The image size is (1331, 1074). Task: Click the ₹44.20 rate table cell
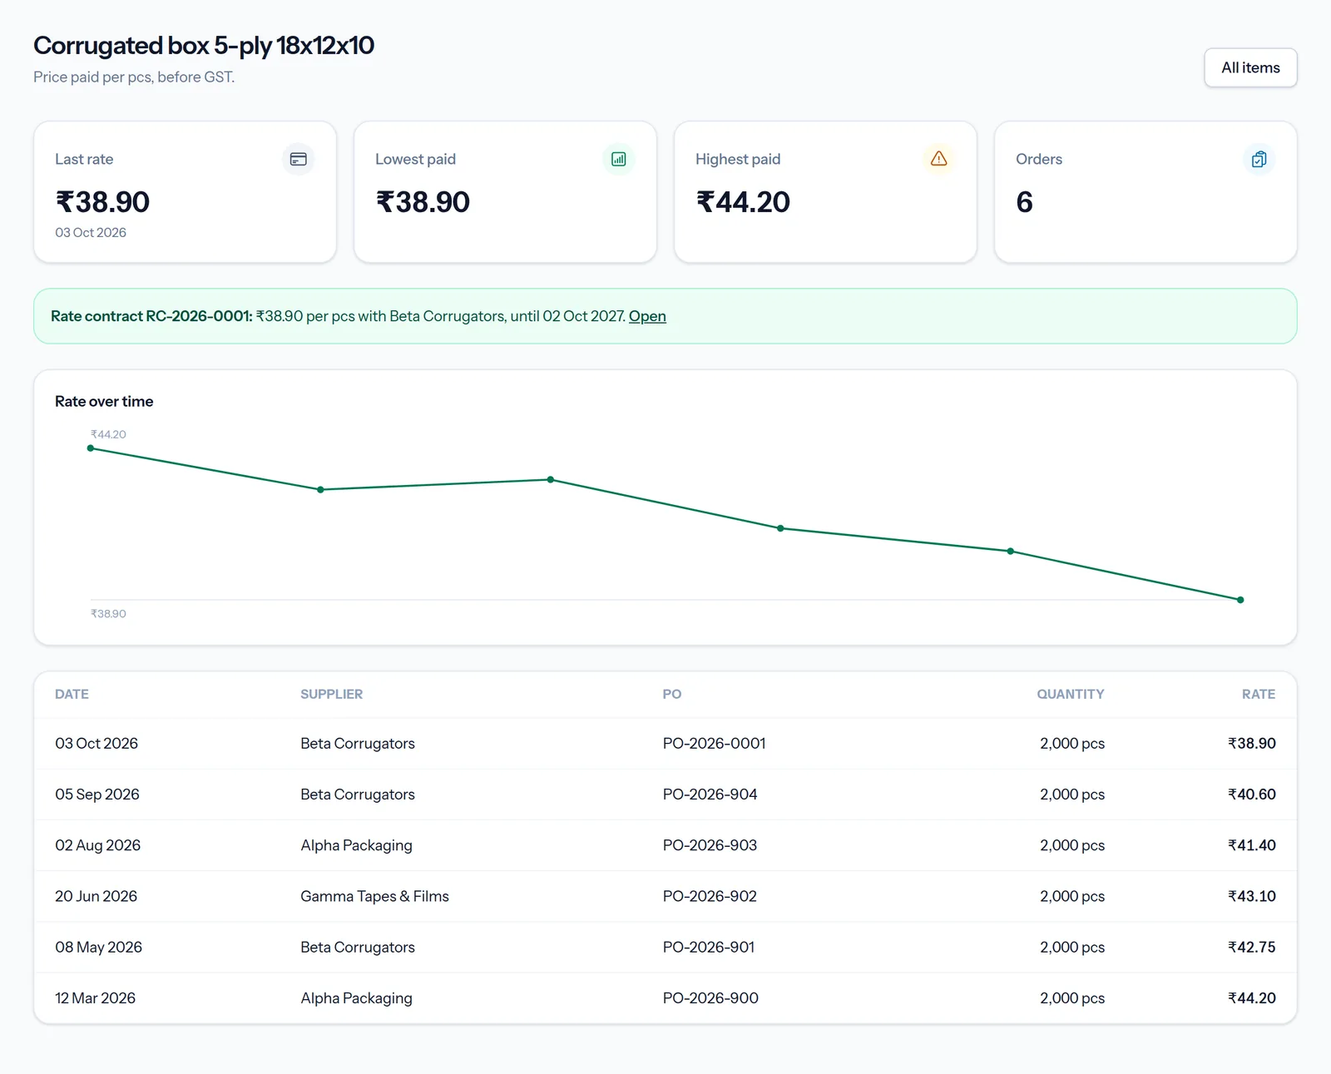click(1252, 998)
